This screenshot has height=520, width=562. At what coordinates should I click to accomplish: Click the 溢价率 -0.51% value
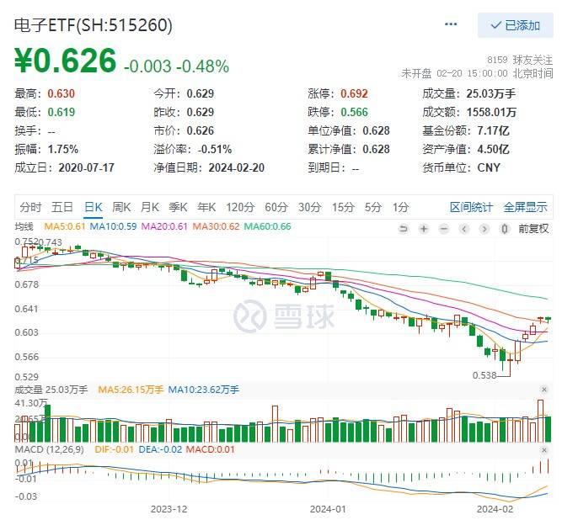(215, 149)
